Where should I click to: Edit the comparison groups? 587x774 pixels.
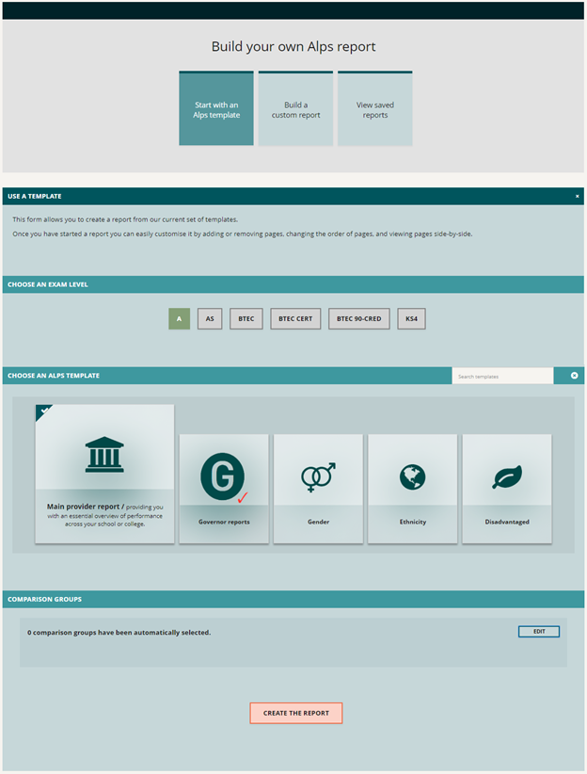point(539,632)
